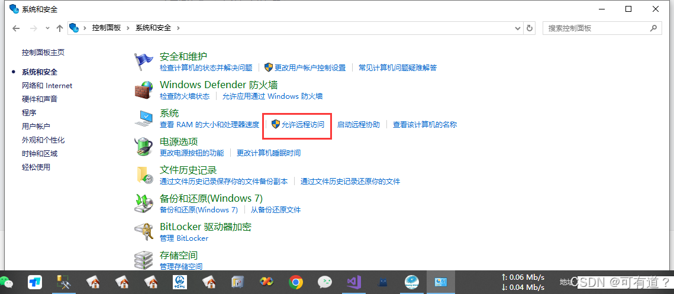Click the control panel icon in address bar
674x294 pixels.
[75, 28]
